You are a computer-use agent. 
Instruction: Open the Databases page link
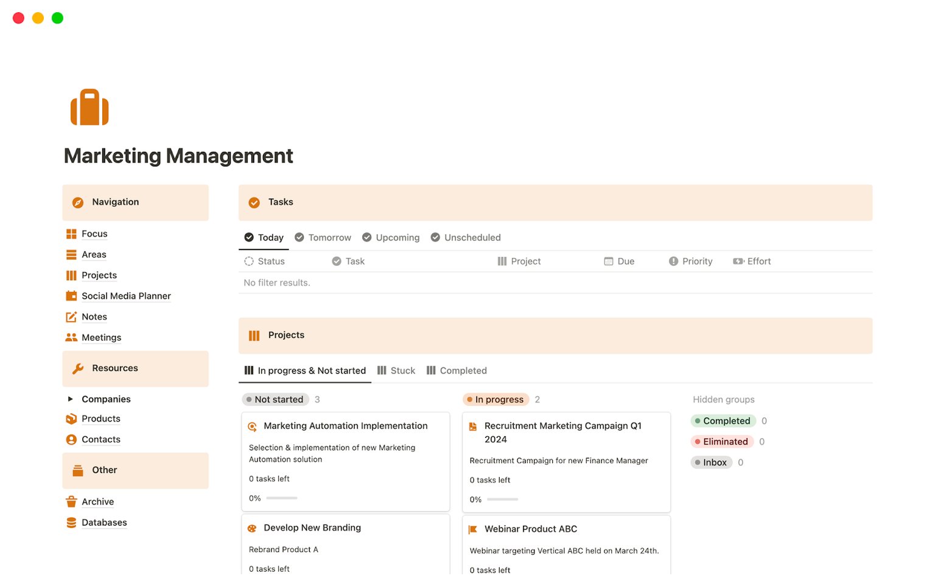click(x=103, y=523)
